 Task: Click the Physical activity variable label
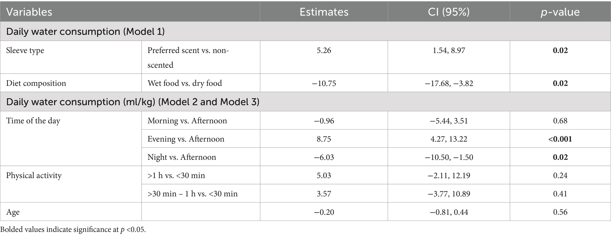point(34,176)
